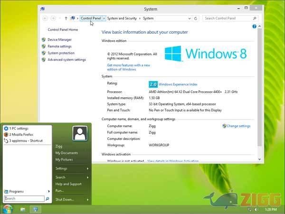Expand the Shut Down options arrow

point(87,199)
